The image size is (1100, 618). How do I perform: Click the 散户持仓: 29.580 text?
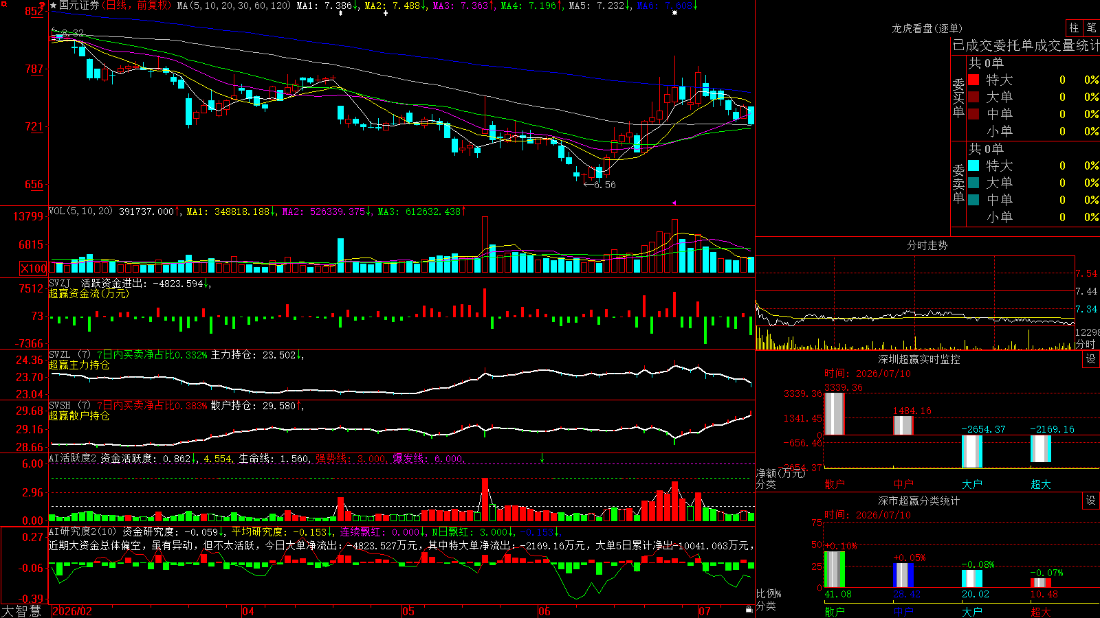[253, 406]
